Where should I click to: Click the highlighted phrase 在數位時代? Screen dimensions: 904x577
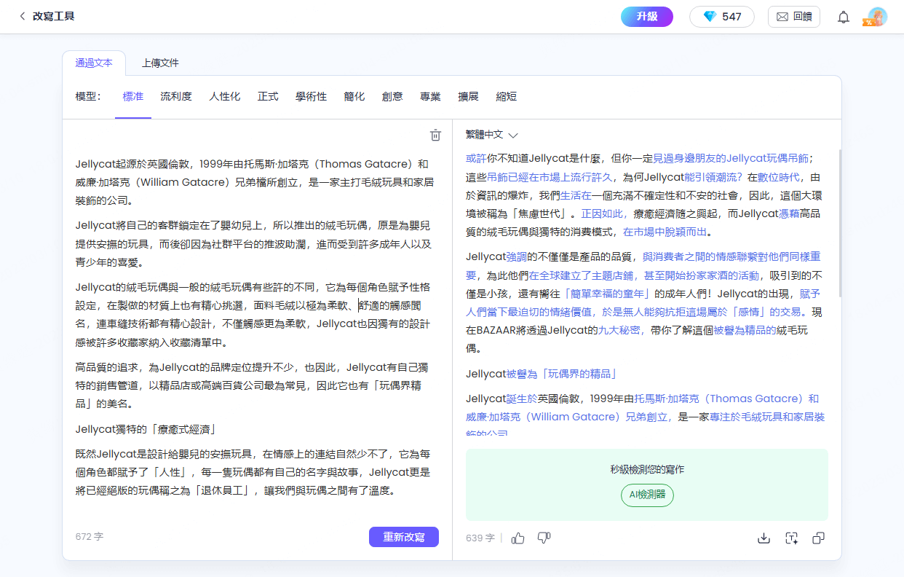780,177
